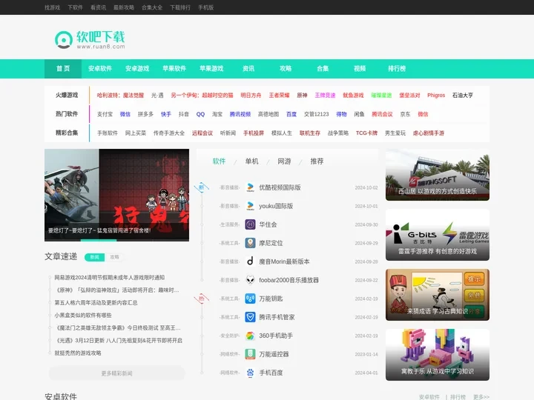The height and width of the screenshot is (400, 534).
Task: Open the 腾讯视频 hot software link
Action: click(x=240, y=114)
